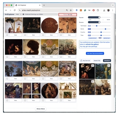117x113 pixels.
Task: Click the Checkout button
Action: click(x=107, y=61)
